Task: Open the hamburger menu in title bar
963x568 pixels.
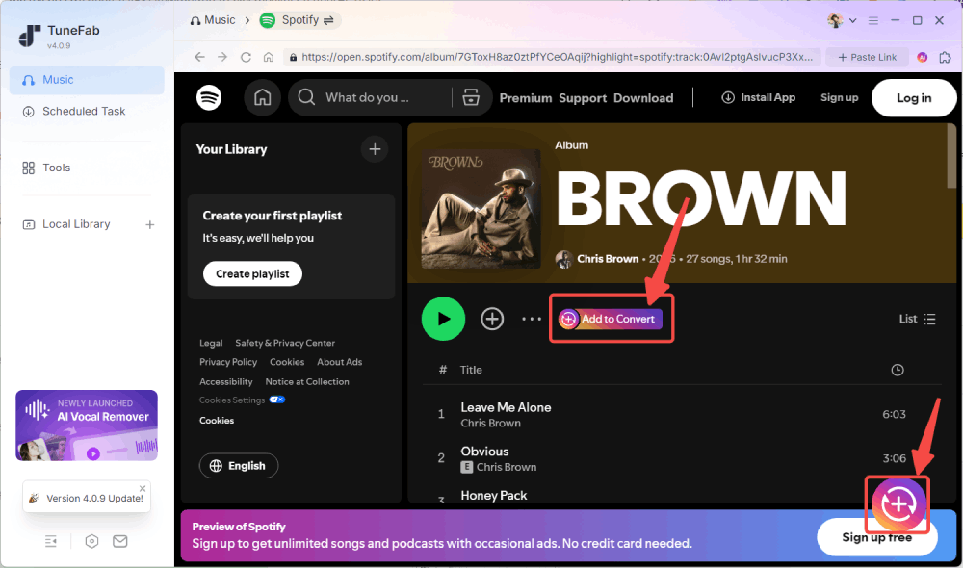Action: click(x=872, y=20)
